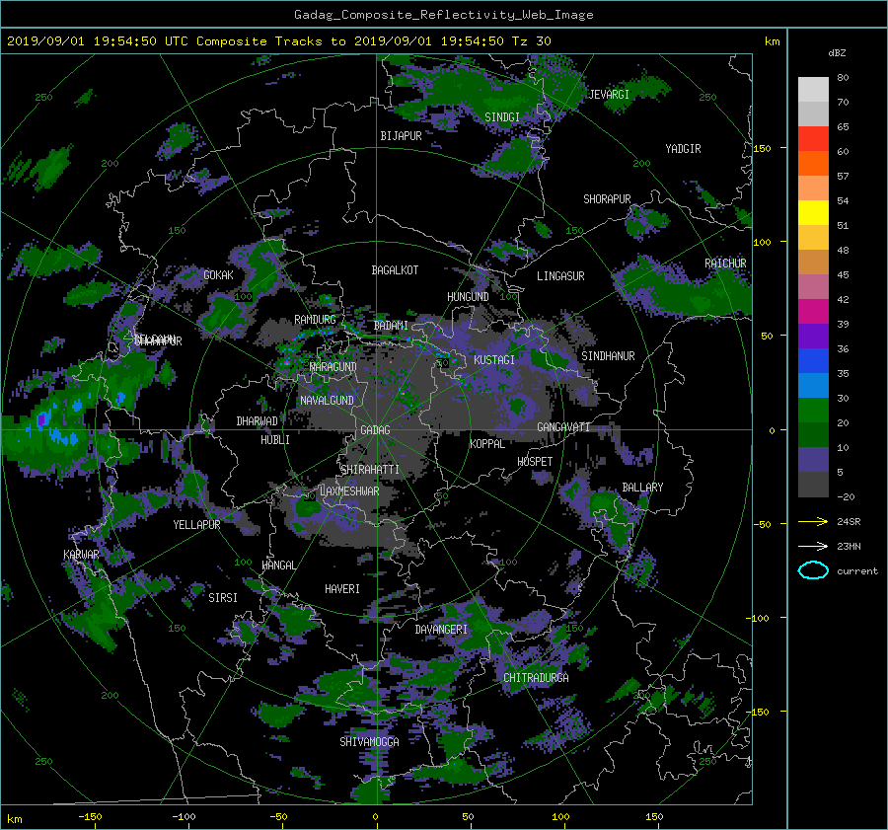This screenshot has height=830, width=888.
Task: Click the KUSTAGI label
Action: [x=494, y=360]
